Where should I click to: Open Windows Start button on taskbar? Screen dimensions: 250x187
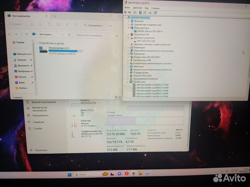coord(69,175)
